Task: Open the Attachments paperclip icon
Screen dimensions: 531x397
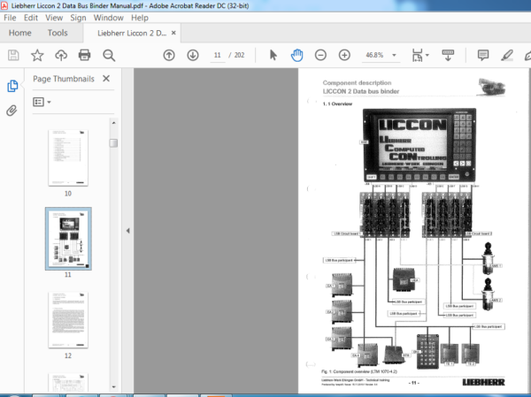Action: coord(12,111)
